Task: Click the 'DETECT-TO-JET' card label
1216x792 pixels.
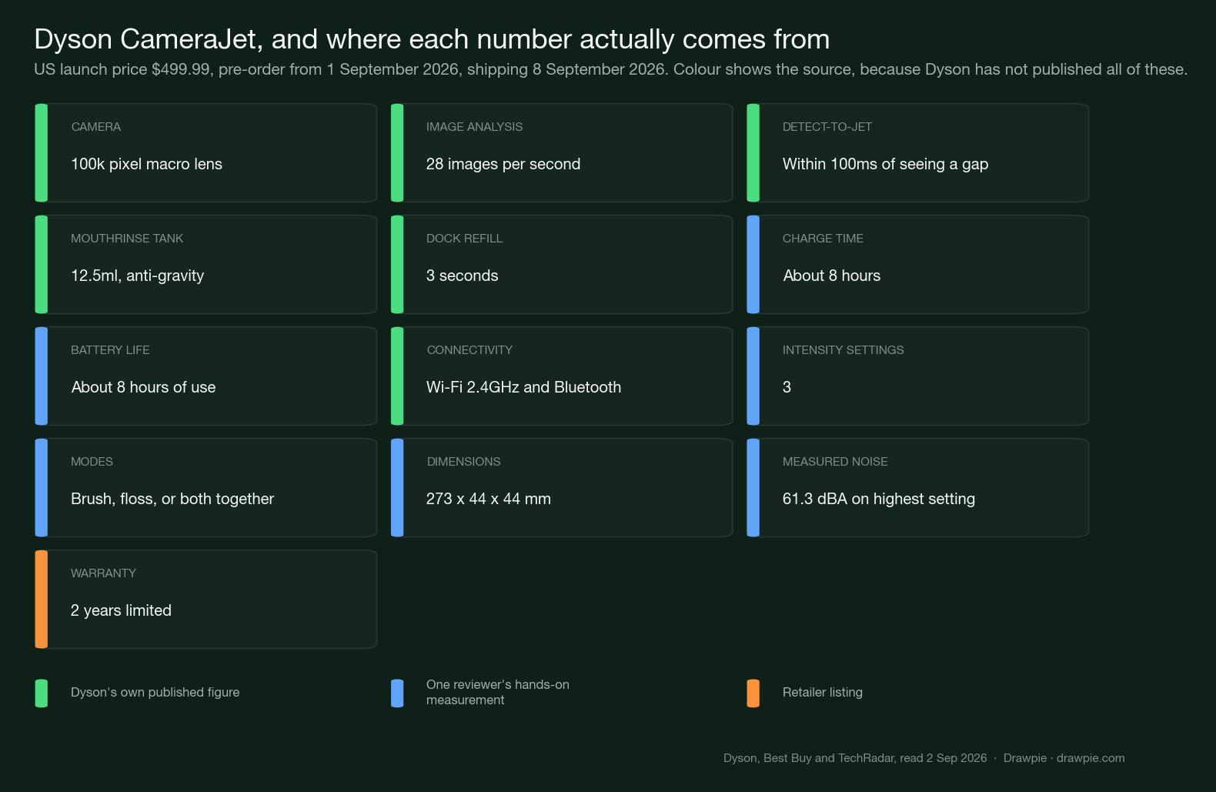Action: tap(827, 127)
